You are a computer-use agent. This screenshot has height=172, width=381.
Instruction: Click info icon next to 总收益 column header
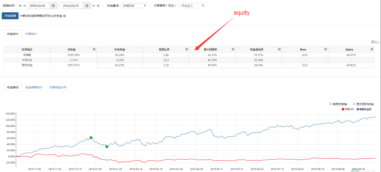[x=94, y=49]
